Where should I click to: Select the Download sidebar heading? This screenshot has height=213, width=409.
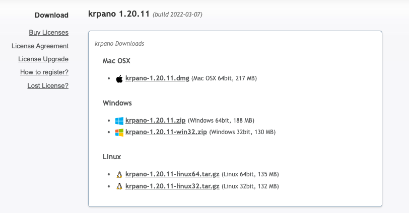[52, 15]
